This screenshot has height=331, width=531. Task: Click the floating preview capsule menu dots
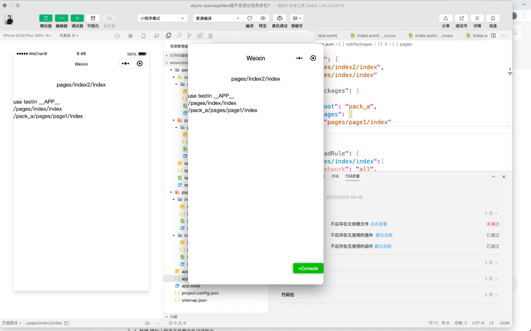pyautogui.click(x=299, y=58)
